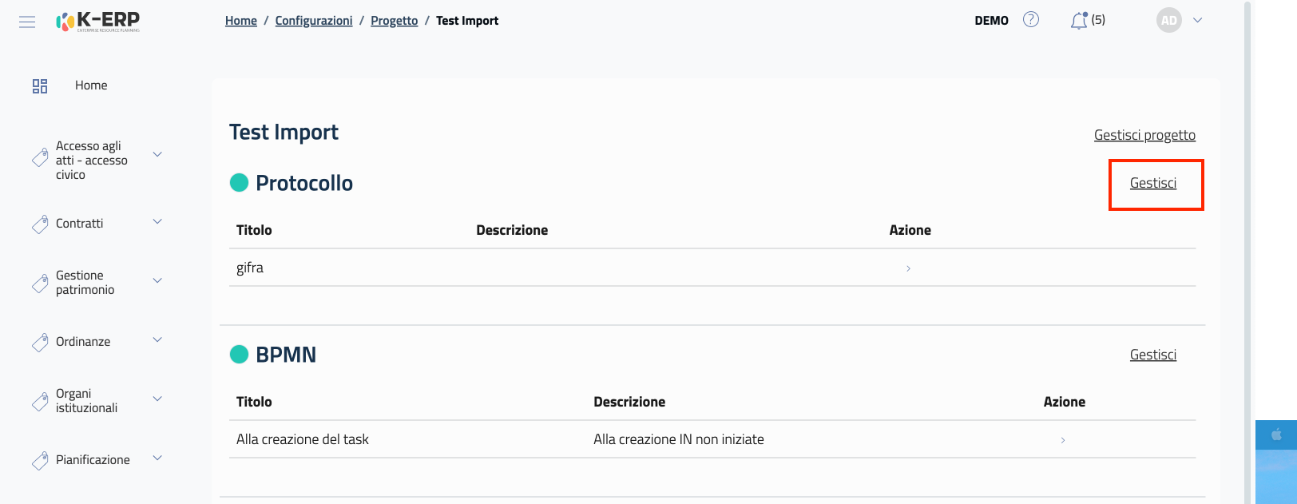Click Gestisci link for BPMN section
This screenshot has height=504, width=1297.
(x=1152, y=355)
